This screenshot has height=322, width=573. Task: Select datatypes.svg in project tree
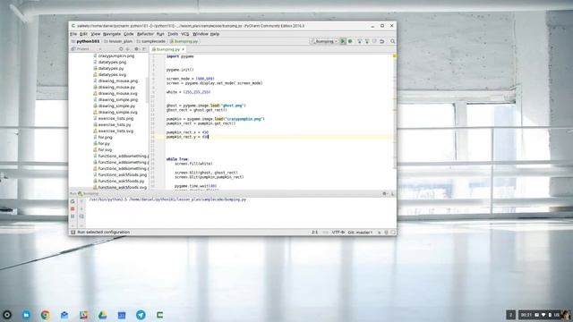tap(109, 74)
